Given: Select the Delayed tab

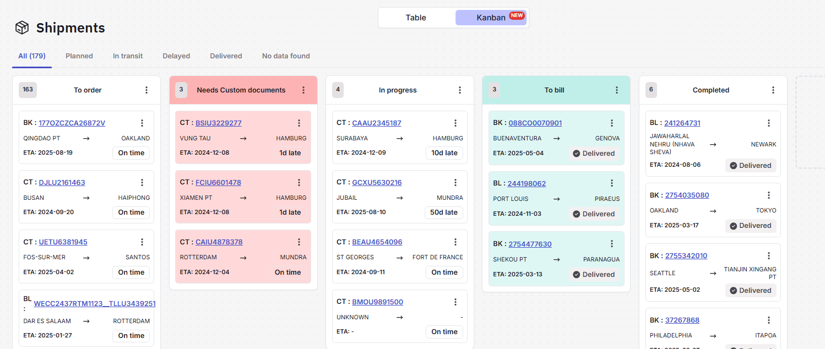Looking at the screenshot, I should (176, 56).
